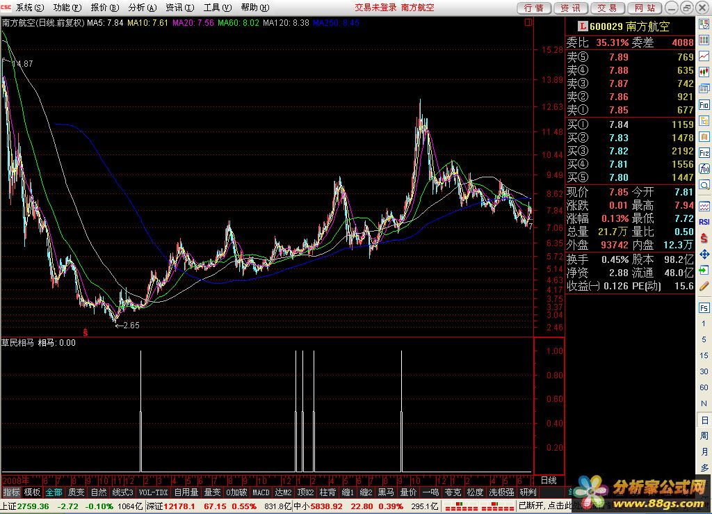Switch to the 指标 tab
Image resolution: width=712 pixels, height=514 pixels.
11,492
